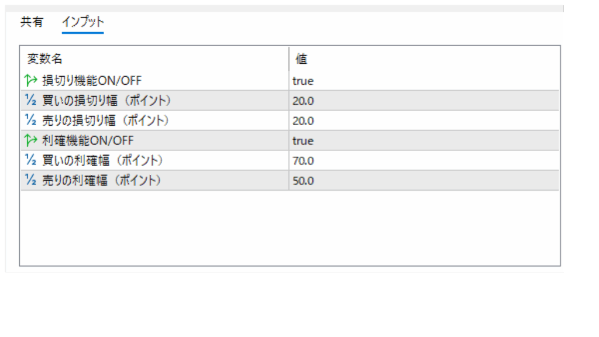This screenshot has height=337, width=599.
Task: Switch to the 共有 tab
Action: click(32, 22)
